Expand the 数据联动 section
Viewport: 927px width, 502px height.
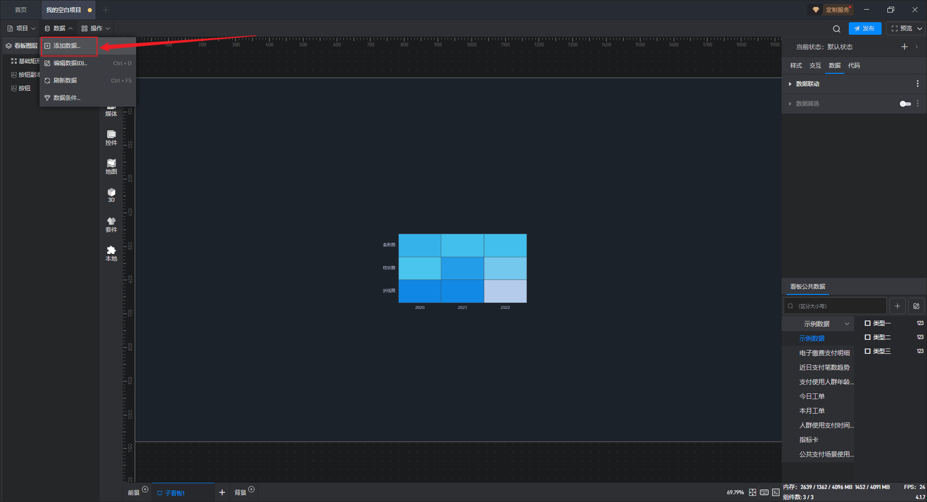tap(790, 84)
